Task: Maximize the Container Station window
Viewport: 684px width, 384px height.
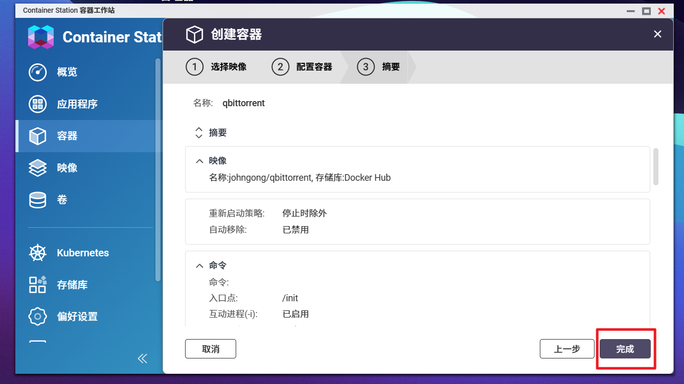Action: [x=646, y=11]
